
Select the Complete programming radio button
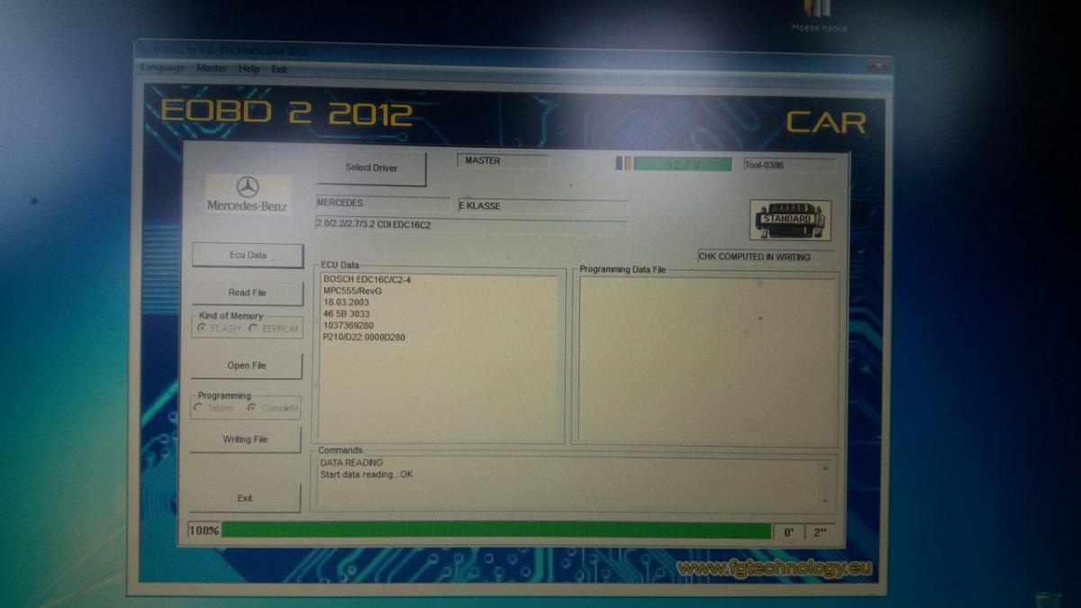tap(274, 408)
